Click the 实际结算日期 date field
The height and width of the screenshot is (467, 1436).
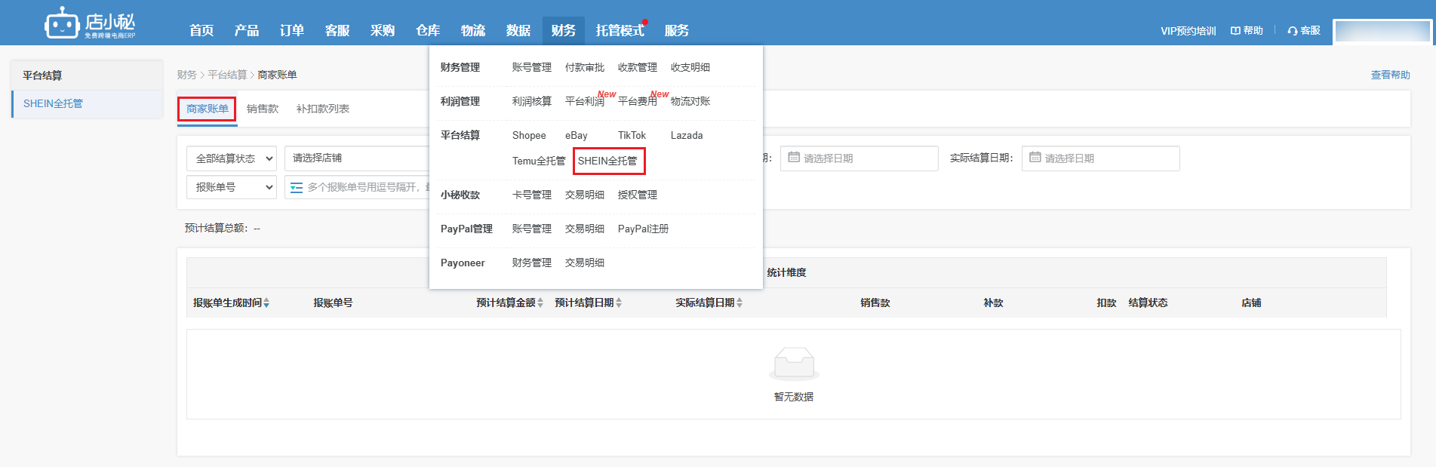(x=1101, y=158)
